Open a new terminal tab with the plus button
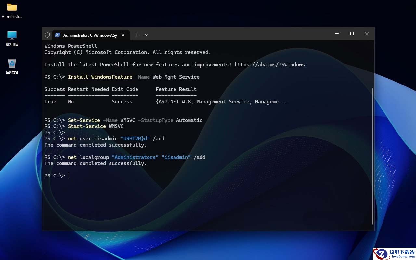Screen dimensions: 416x260 point(137,35)
